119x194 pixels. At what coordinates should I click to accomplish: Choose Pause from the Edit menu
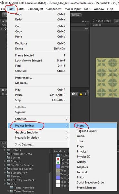tap(39, 95)
